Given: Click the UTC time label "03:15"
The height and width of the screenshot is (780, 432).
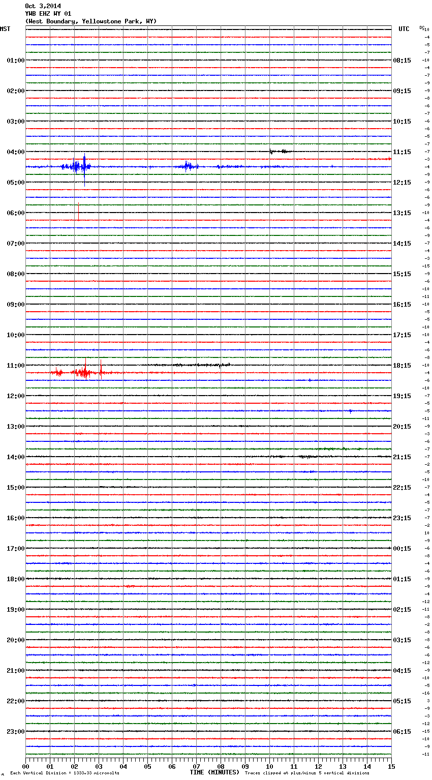Looking at the screenshot, I should pos(402,640).
